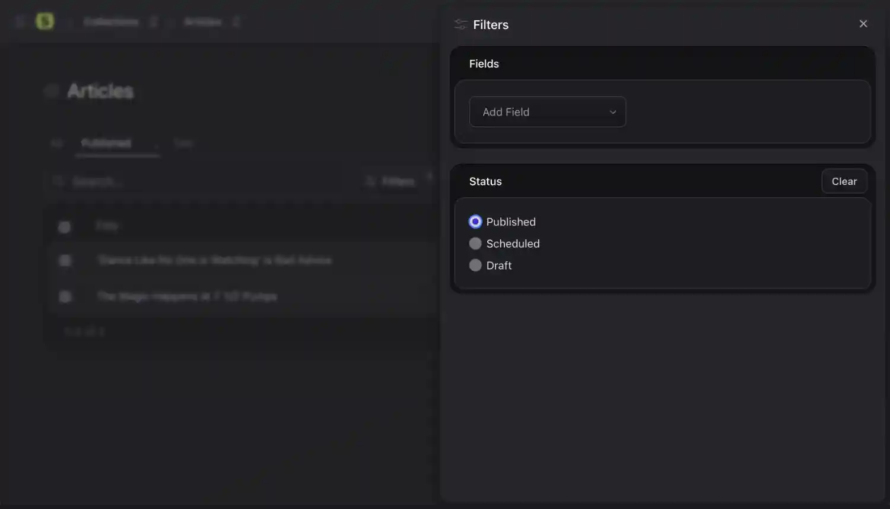Choose the Scheduled status option

pos(475,243)
